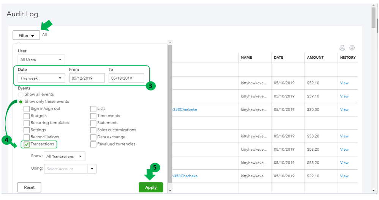This screenshot has height=200, width=379.
Task: Check the Time events checkbox
Action: [x=93, y=116]
